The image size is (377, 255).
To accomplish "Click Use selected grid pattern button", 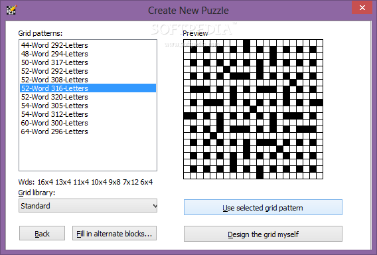I will (263, 207).
